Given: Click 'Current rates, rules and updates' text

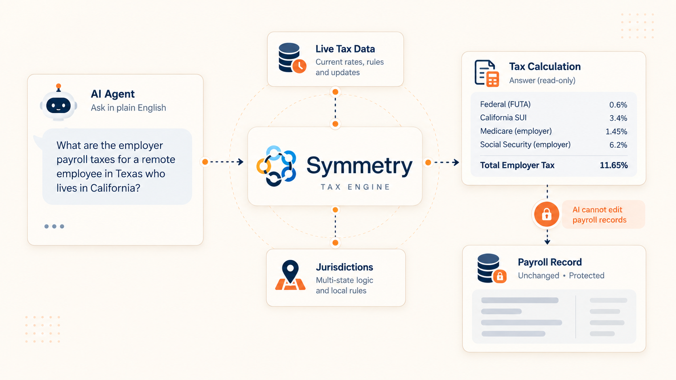Looking at the screenshot, I should pyautogui.click(x=350, y=67).
